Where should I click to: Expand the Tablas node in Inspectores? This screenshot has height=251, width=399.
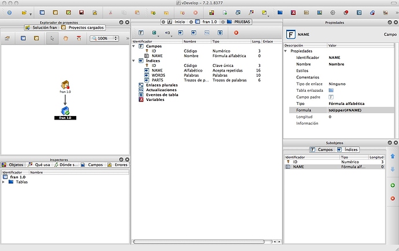tap(4, 182)
